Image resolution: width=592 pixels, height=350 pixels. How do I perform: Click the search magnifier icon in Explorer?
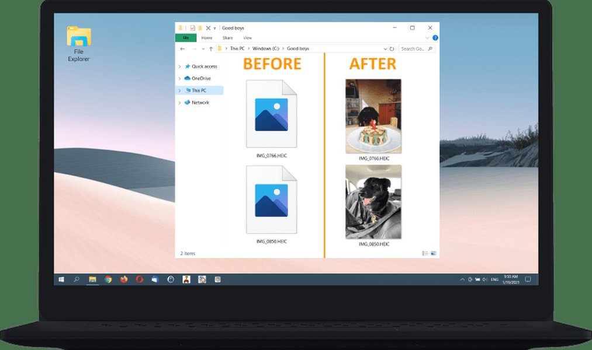[x=430, y=48]
